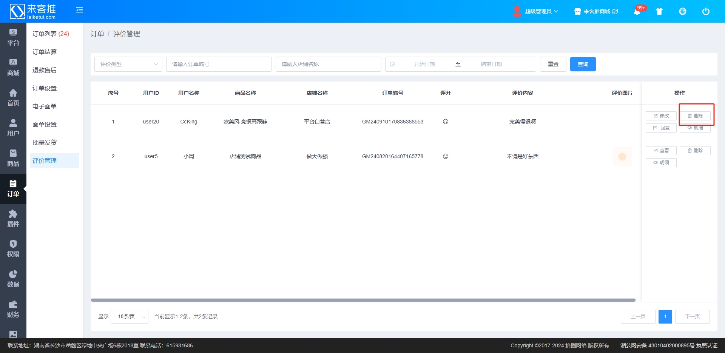Open the 插件 plugin section in sidebar
Screen dimensions: 725x353
[x=13, y=219]
